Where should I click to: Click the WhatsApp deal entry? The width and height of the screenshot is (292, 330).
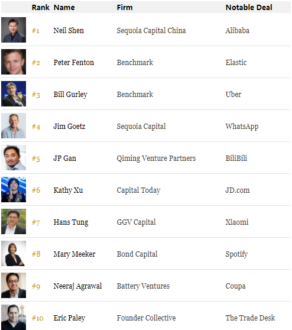point(242,127)
